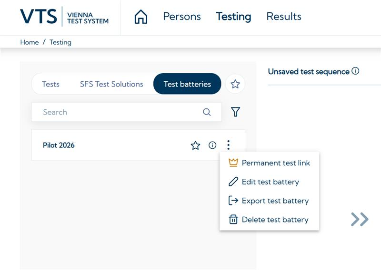Viewport: 381px width, 270px height.
Task: Click the VTS Vienna Test System logo
Action: pyautogui.click(x=64, y=17)
